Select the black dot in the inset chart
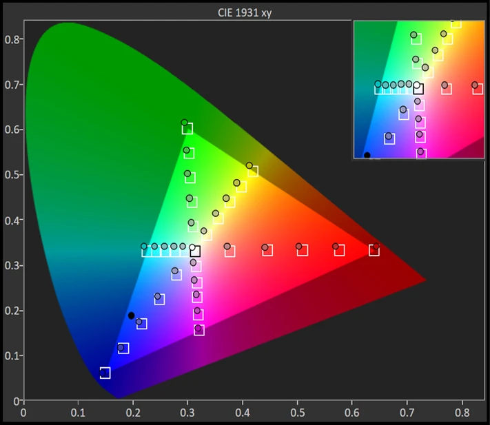This screenshot has width=490, height=425. coord(367,155)
